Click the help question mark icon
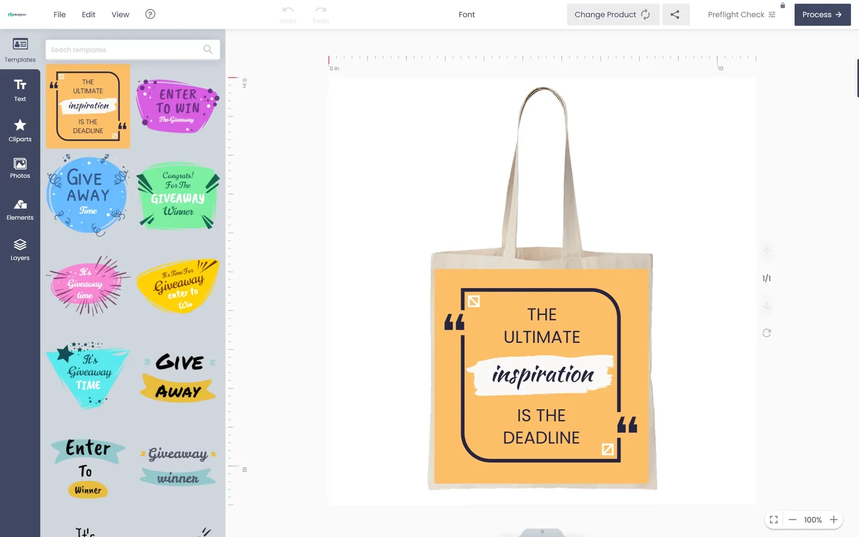Viewport: 859px width, 537px height. pos(150,14)
